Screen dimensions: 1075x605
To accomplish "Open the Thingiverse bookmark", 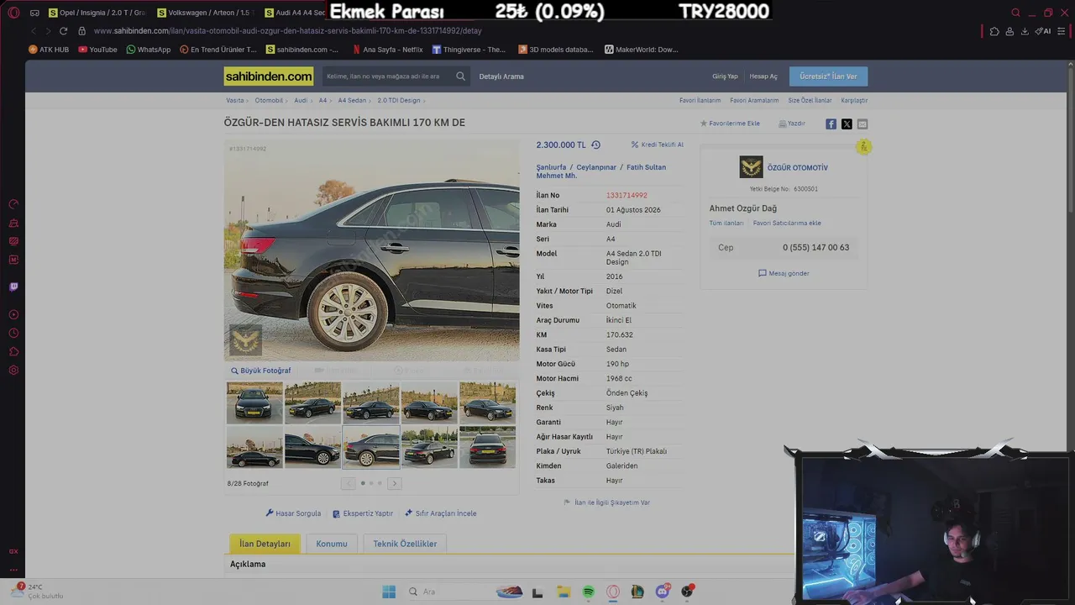I will pyautogui.click(x=469, y=50).
